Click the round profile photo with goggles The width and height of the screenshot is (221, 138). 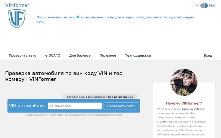[184, 82]
